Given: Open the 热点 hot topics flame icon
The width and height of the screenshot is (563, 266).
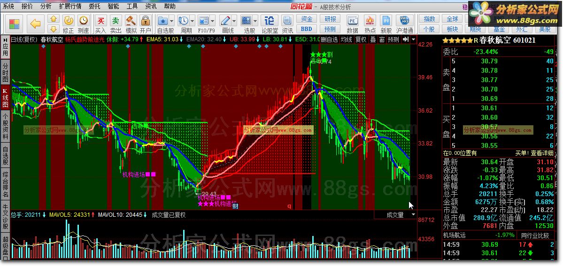Looking at the screenshot, I should click(370, 24).
